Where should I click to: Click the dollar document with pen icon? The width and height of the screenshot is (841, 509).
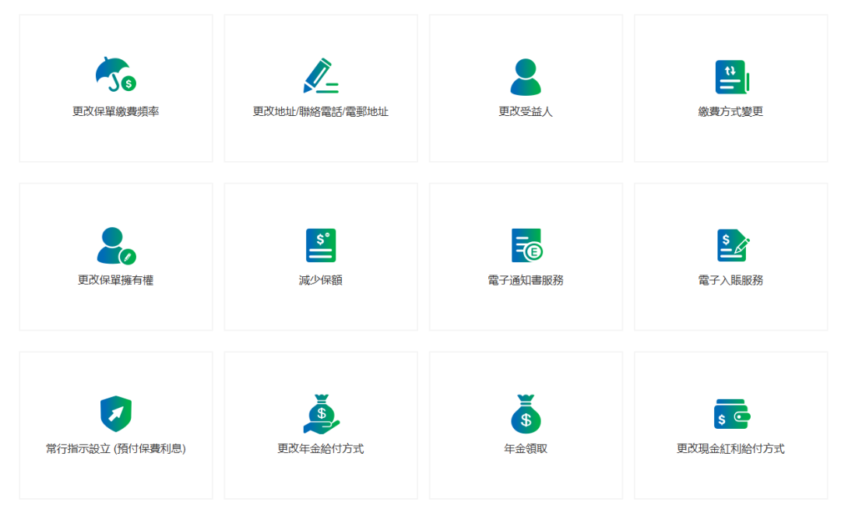pyautogui.click(x=731, y=245)
